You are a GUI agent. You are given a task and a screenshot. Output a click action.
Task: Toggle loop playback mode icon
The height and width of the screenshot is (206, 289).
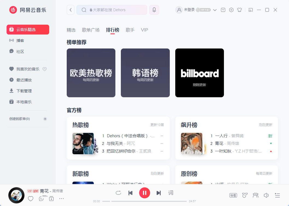click(118, 193)
